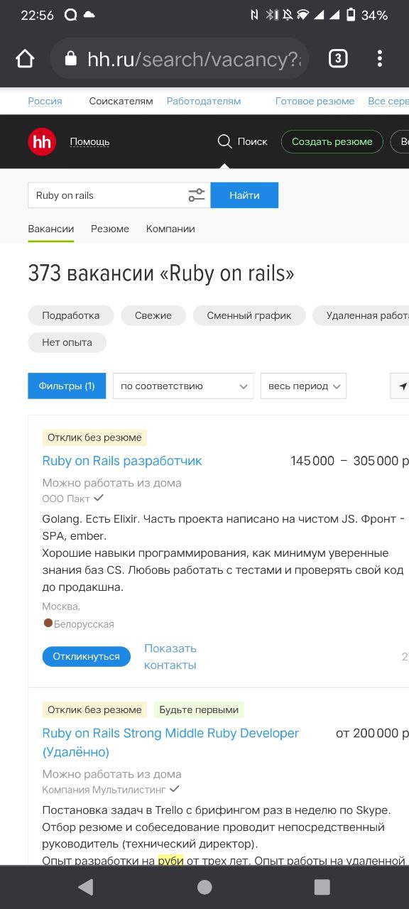The width and height of the screenshot is (409, 909).
Task: Click the magnifier Поиск icon
Action: coord(224,141)
